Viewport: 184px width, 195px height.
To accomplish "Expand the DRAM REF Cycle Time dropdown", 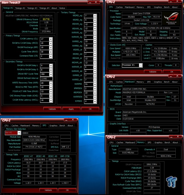I will click(x=51, y=74).
